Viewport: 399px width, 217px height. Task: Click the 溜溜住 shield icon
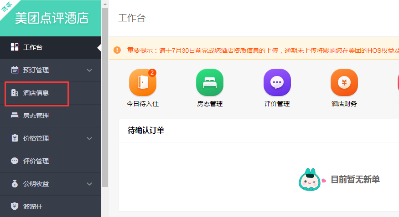[15, 206]
